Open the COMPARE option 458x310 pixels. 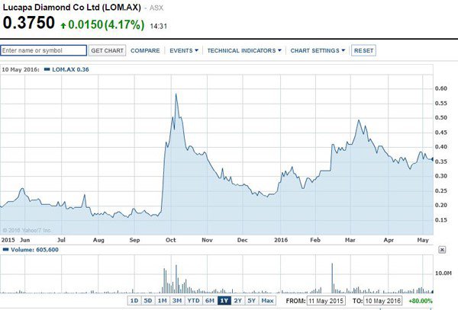[x=145, y=51]
